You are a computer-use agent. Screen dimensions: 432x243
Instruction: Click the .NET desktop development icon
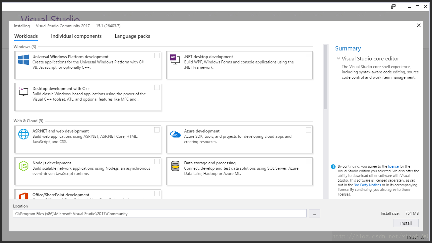[175, 59]
